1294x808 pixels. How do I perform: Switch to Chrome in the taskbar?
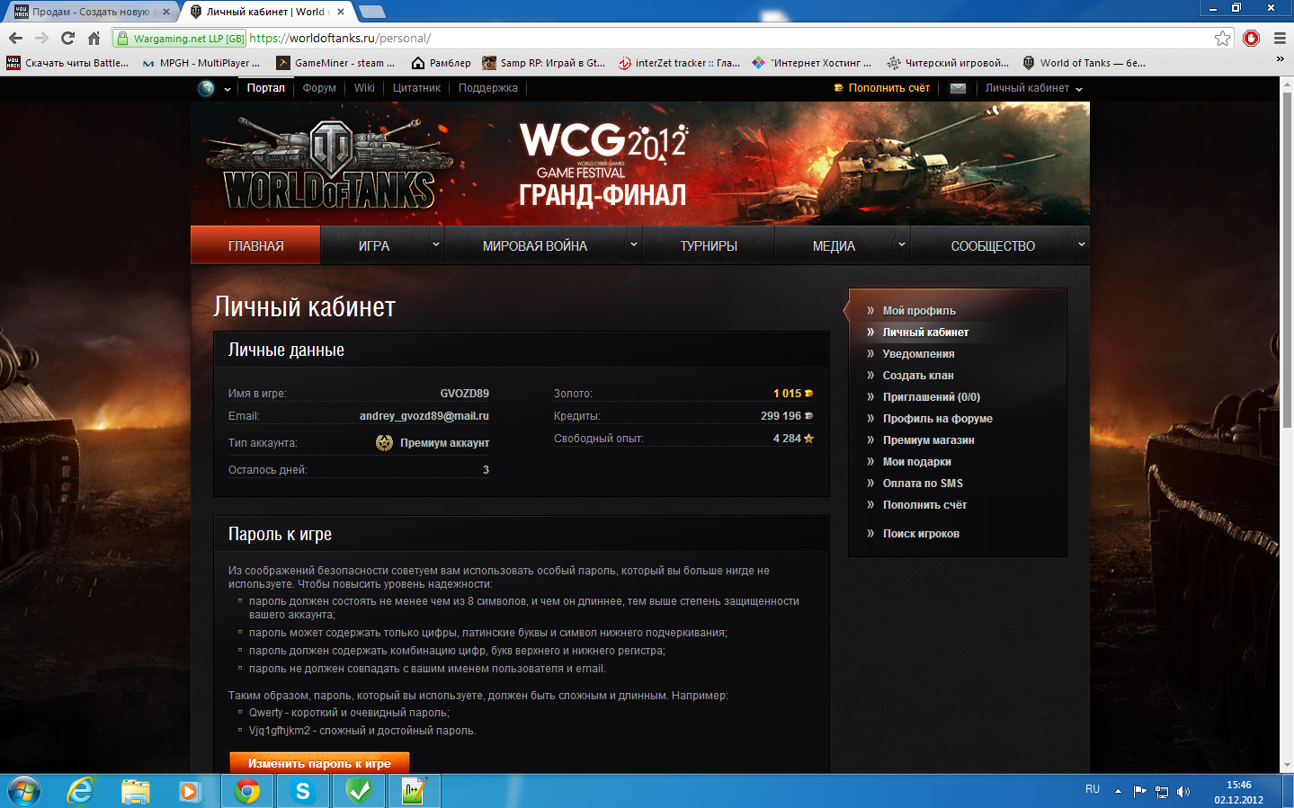tap(247, 791)
